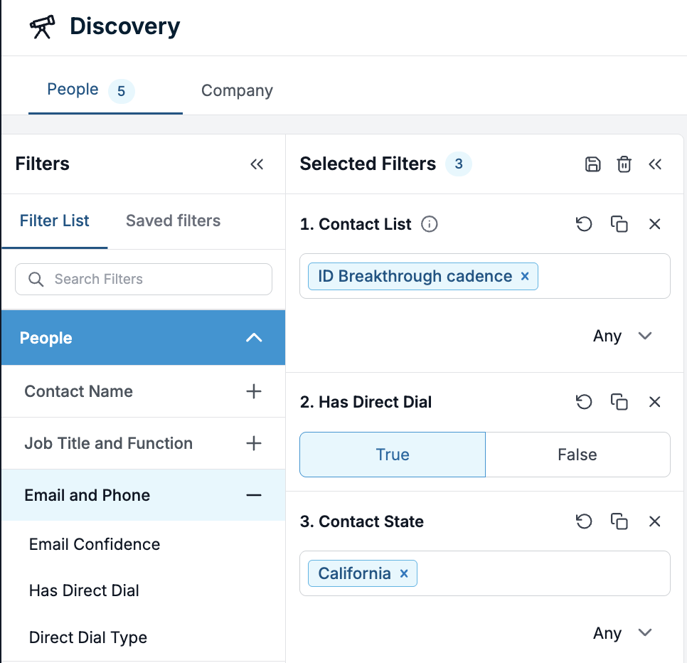Collapse the Filters sidebar panel
The image size is (687, 663).
click(257, 164)
